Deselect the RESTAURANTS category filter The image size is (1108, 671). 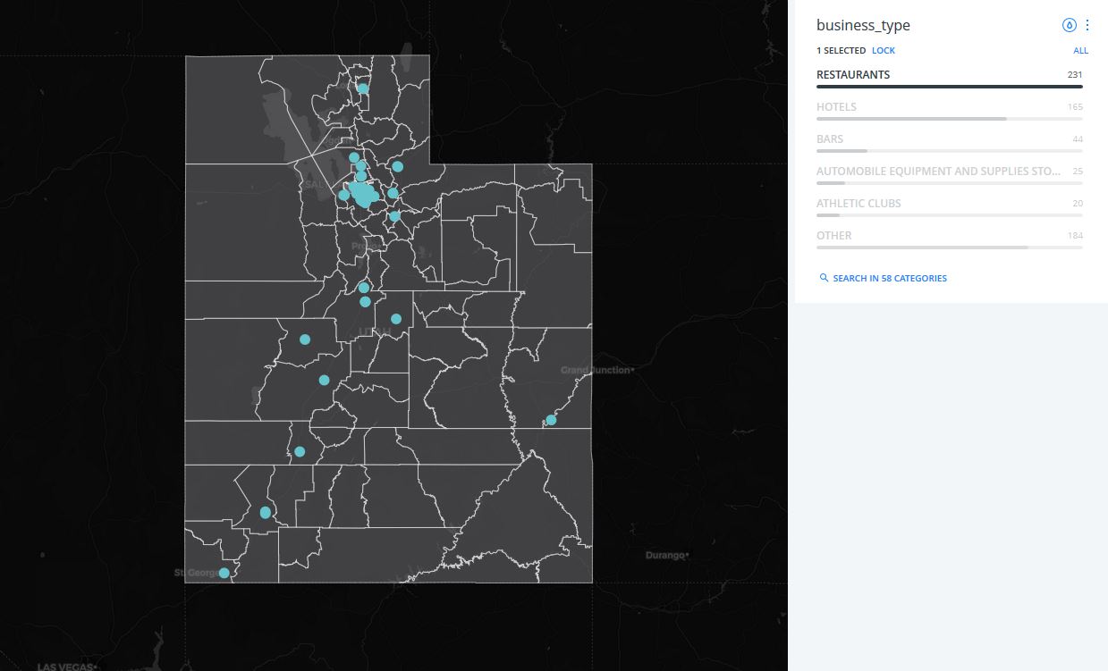pyautogui.click(x=853, y=75)
